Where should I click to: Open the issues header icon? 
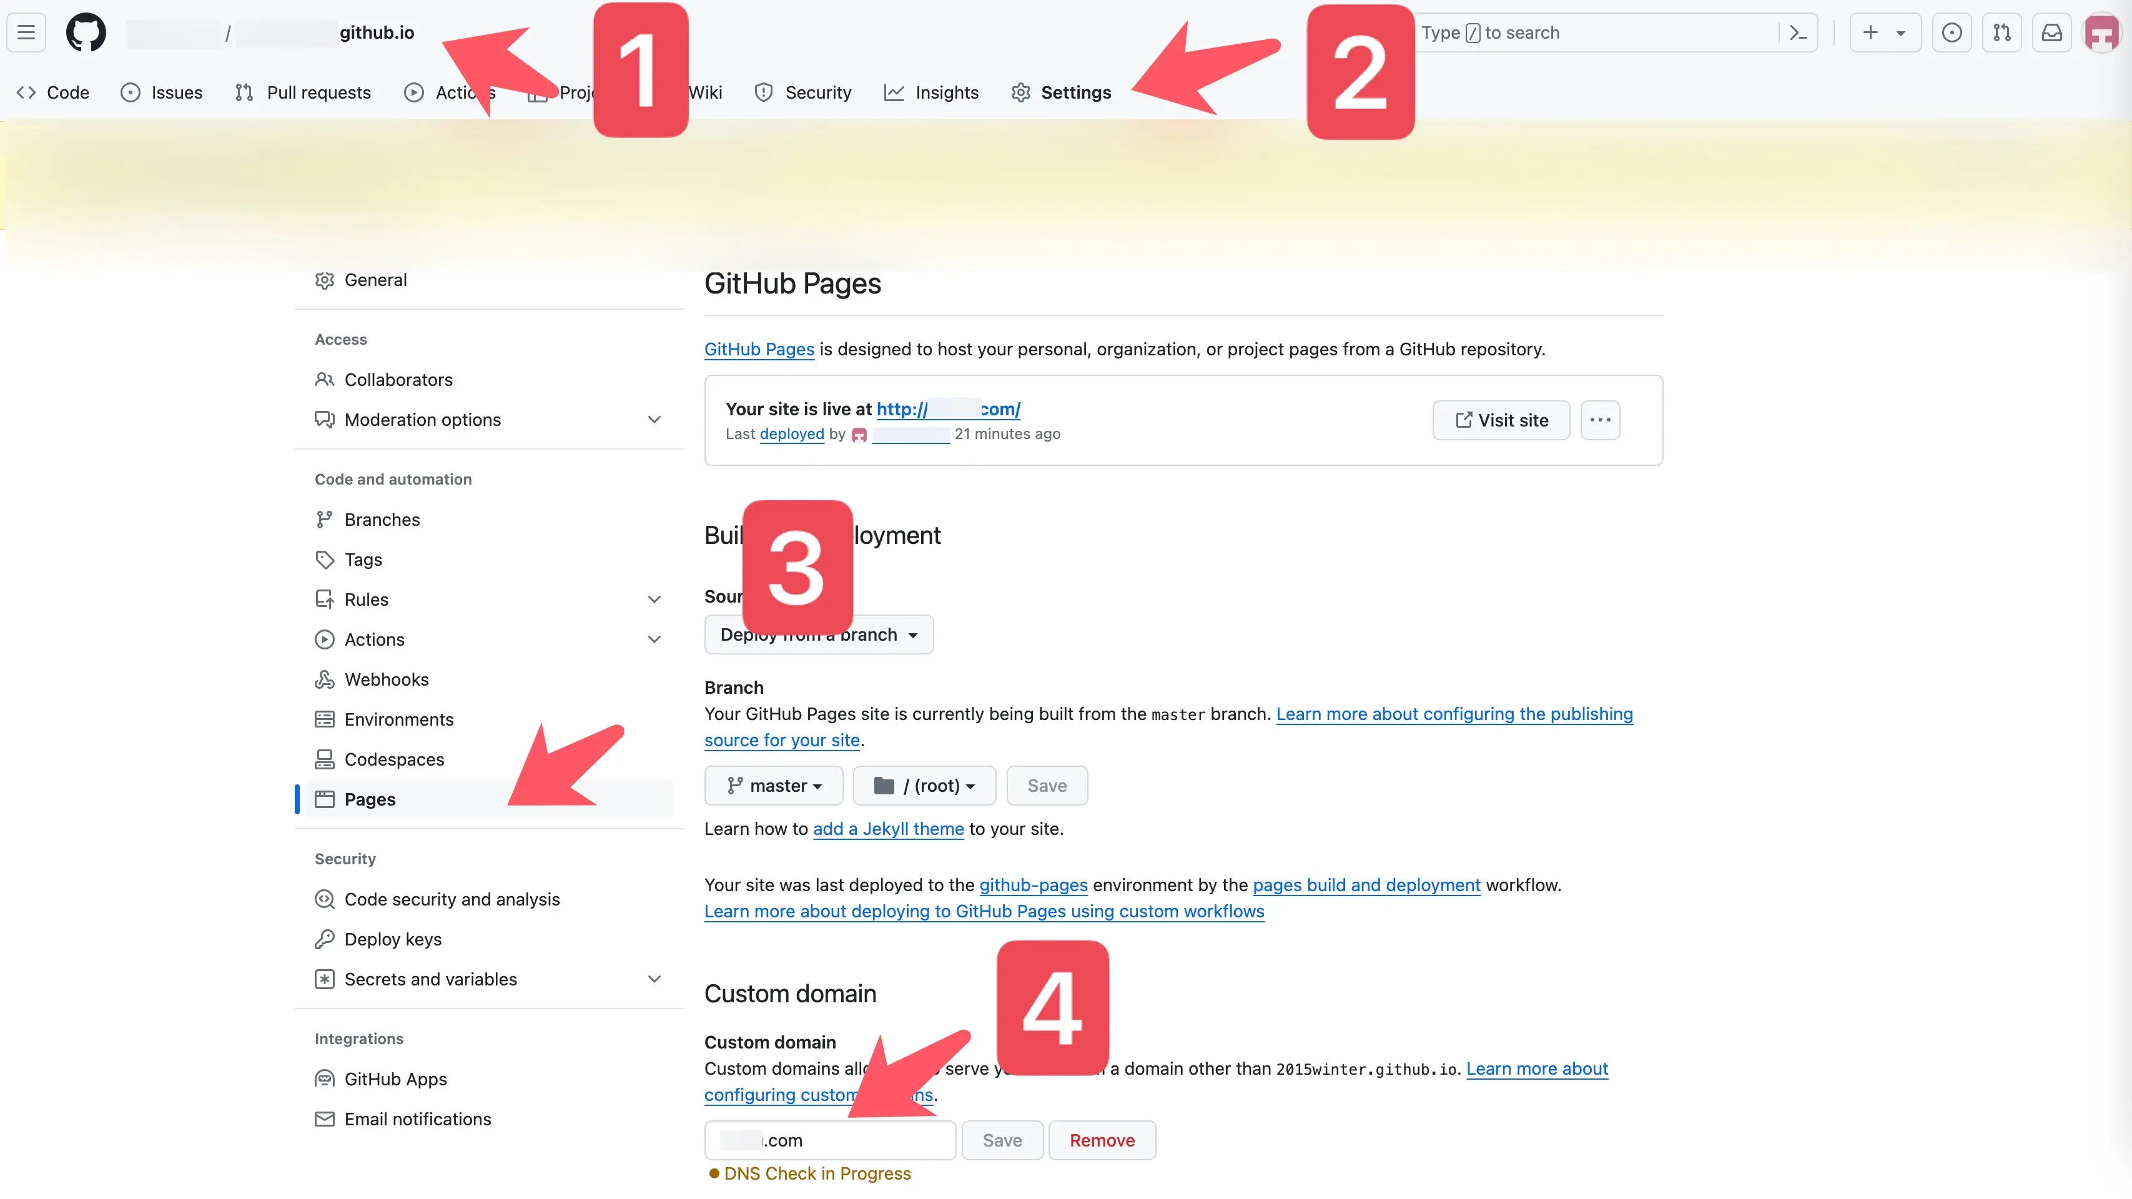1952,33
